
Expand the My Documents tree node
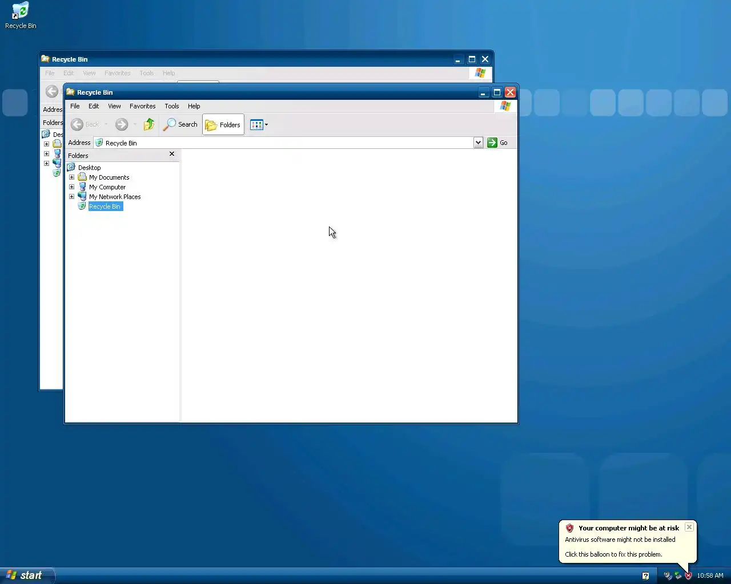click(x=72, y=177)
